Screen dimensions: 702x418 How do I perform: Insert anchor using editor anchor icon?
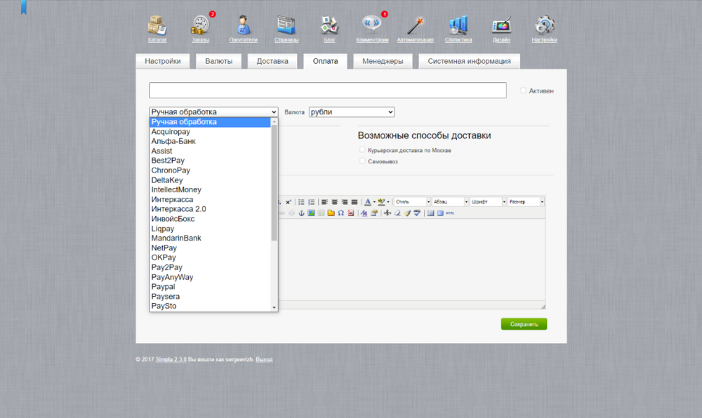(301, 213)
